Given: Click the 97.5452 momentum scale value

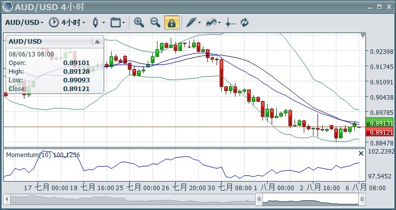Looking at the screenshot, I should (380, 176).
